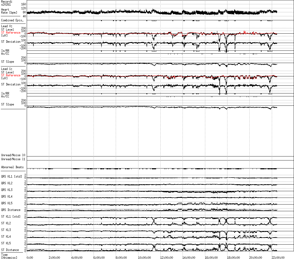Click the 12:00:00 time axis label
Image resolution: width=294 pixels, height=259 pixels.
point(167,257)
